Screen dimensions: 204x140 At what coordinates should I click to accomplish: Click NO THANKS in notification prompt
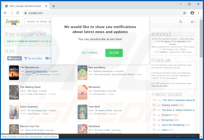pyautogui.click(x=90, y=53)
